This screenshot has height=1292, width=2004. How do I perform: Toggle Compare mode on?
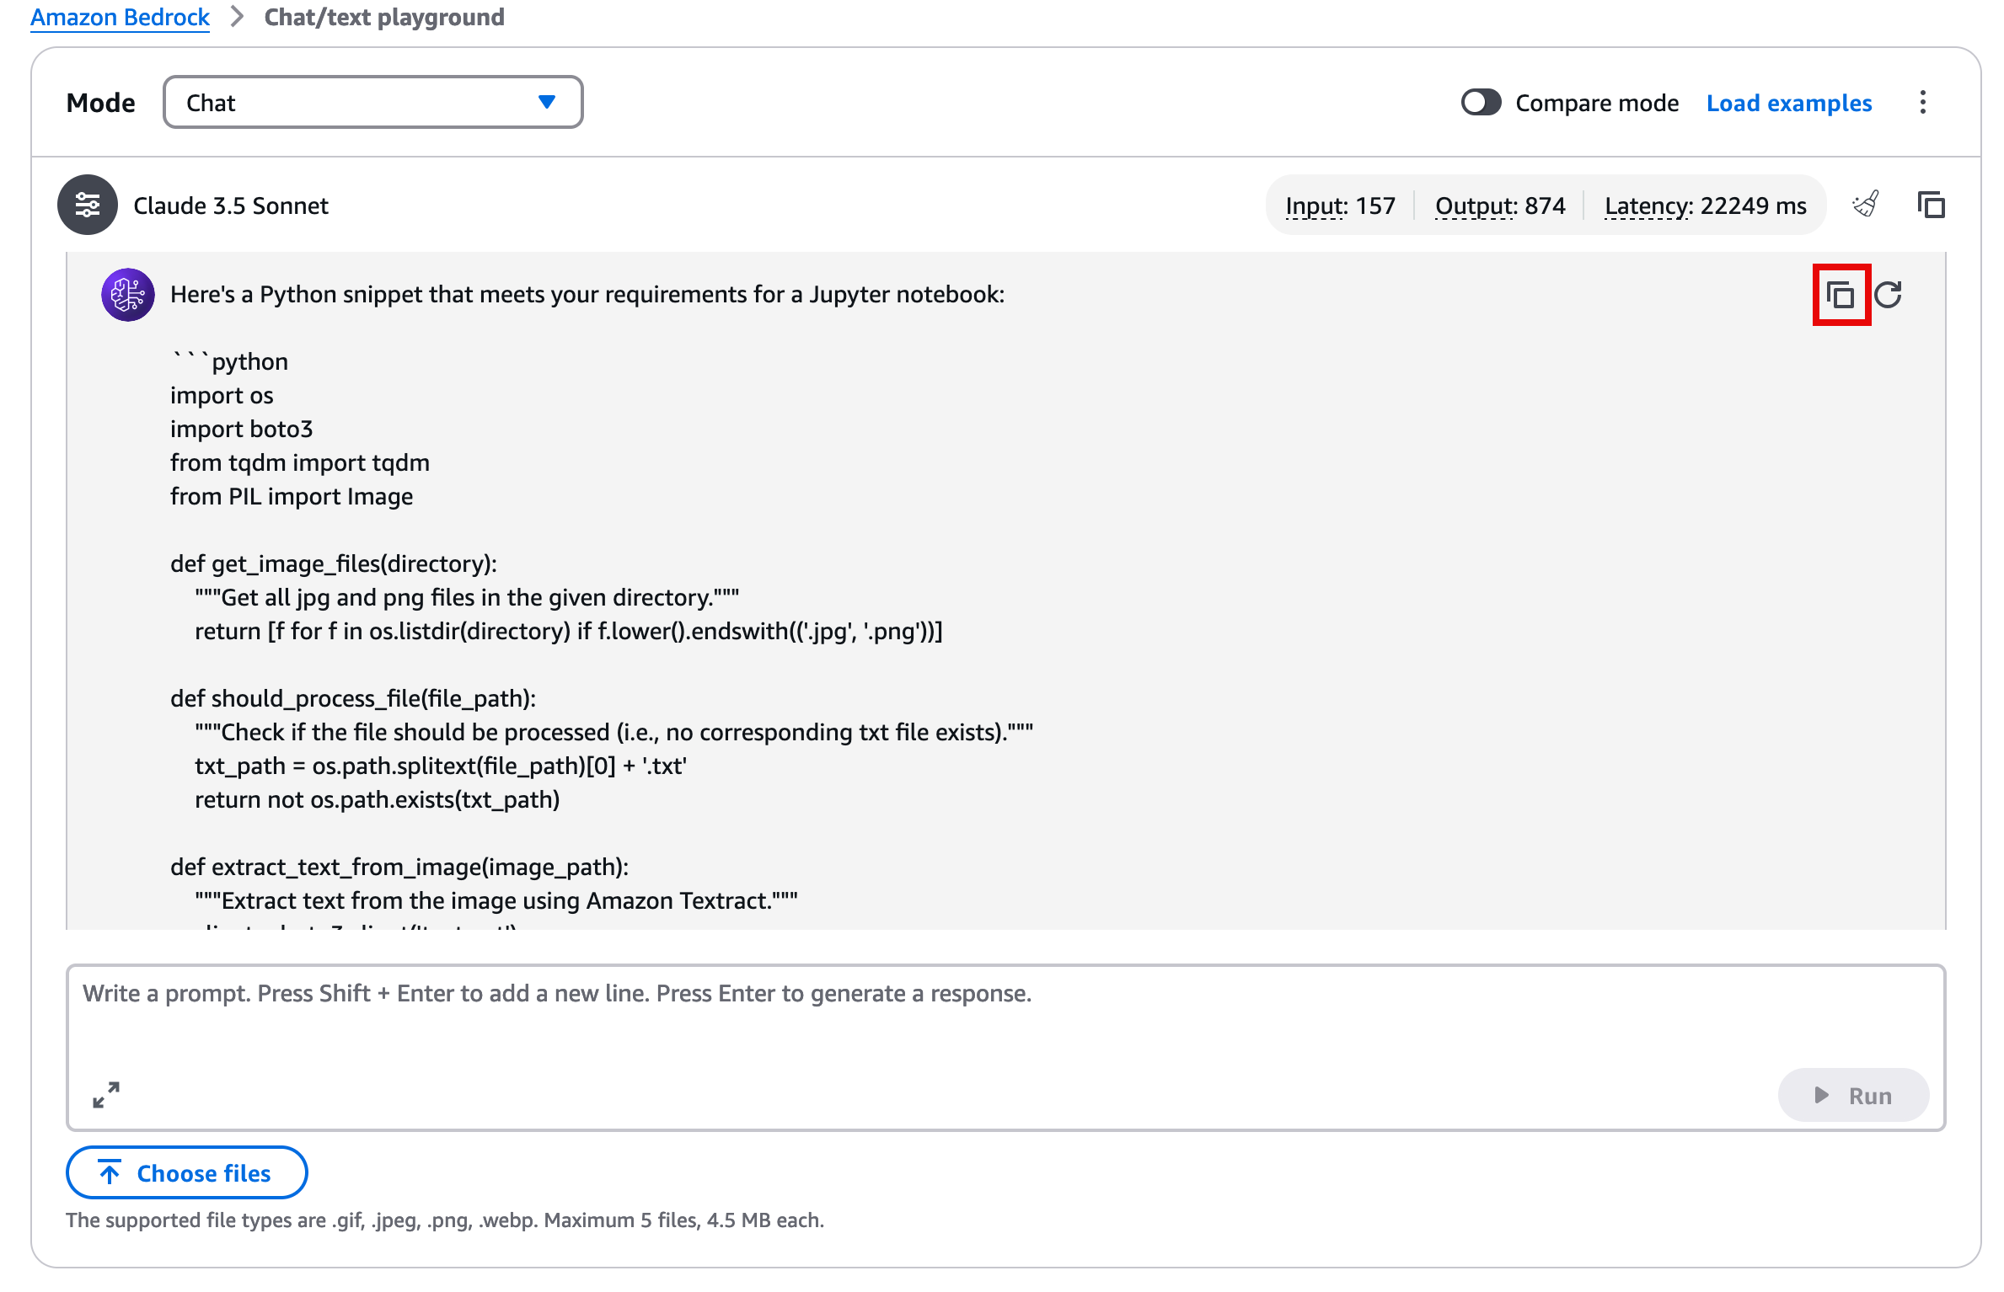coord(1481,103)
